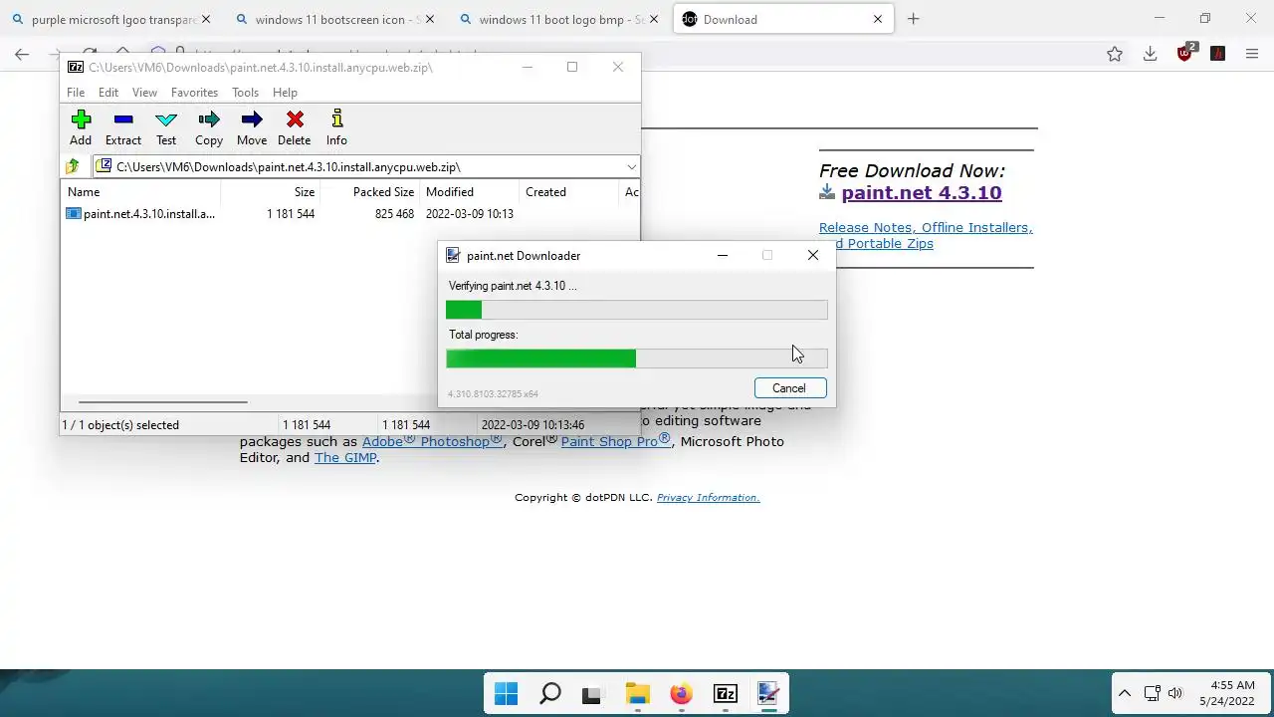The height and width of the screenshot is (717, 1274).
Task: Cancel the paint.net Downloader
Action: pyautogui.click(x=789, y=388)
